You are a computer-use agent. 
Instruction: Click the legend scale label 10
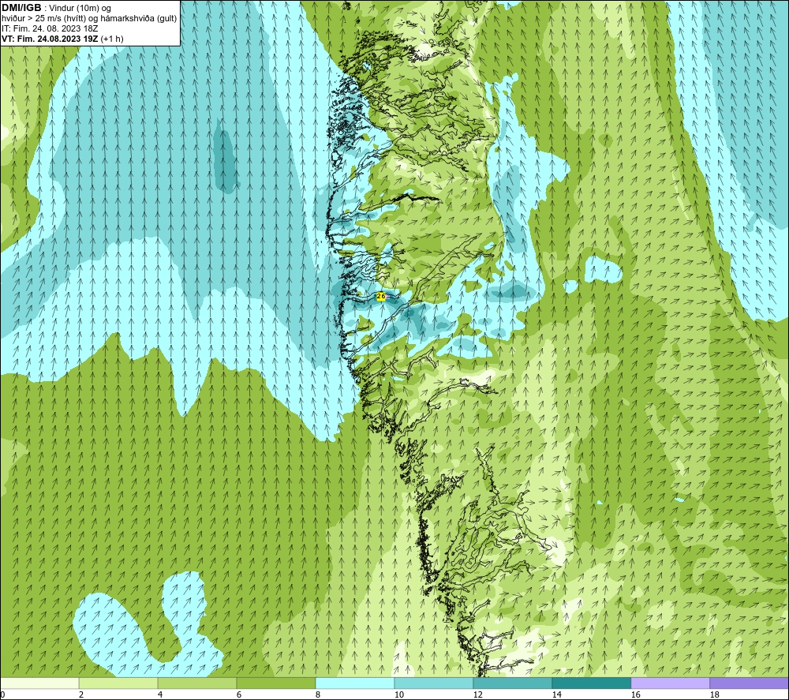click(398, 695)
